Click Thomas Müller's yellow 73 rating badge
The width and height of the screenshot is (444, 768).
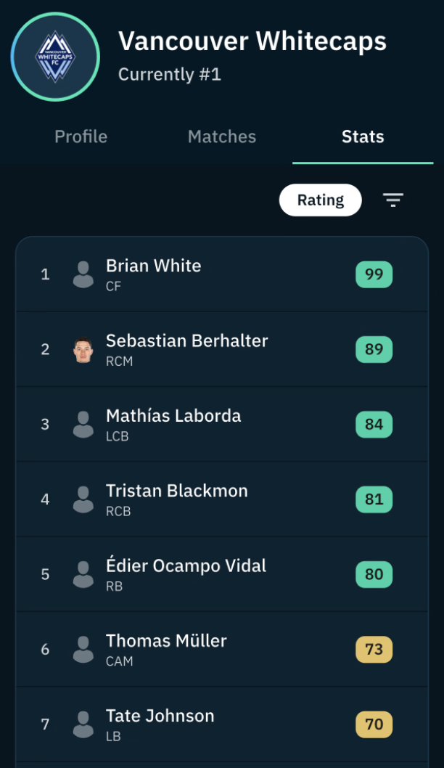tap(374, 649)
